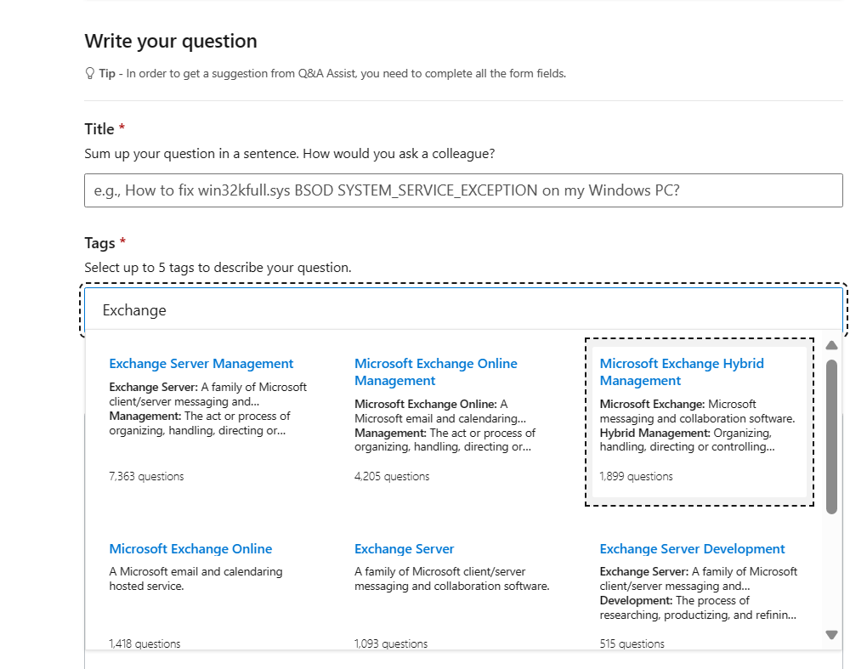Viewport: 867px width, 669px height.
Task: Choose the Exchange Server tag
Action: point(405,548)
